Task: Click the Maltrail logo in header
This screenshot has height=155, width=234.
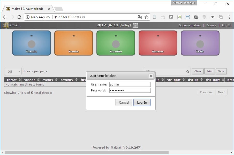Action: [x=11, y=25]
